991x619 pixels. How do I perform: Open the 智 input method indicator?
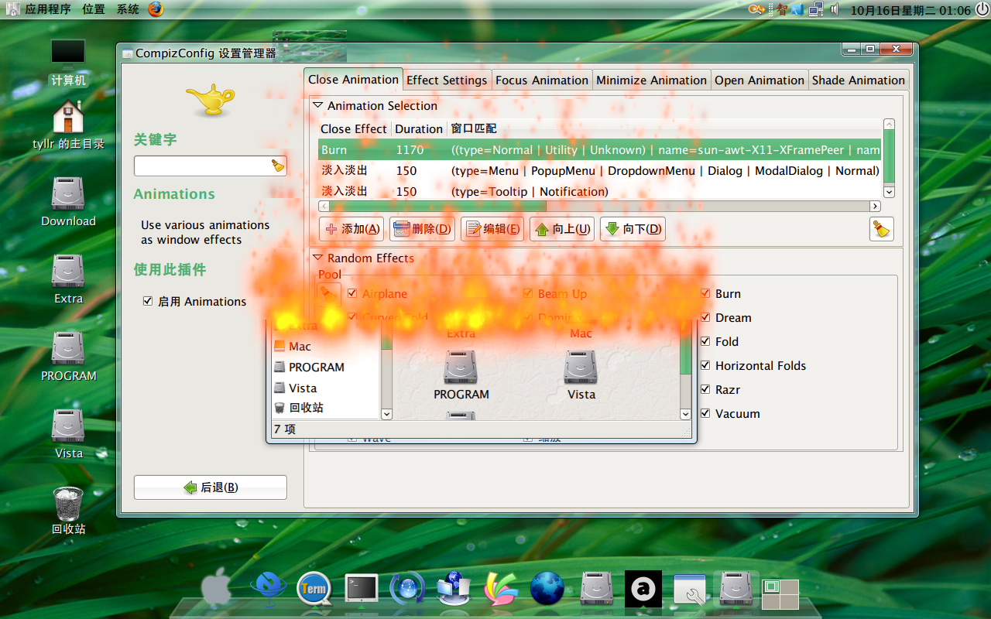782,9
